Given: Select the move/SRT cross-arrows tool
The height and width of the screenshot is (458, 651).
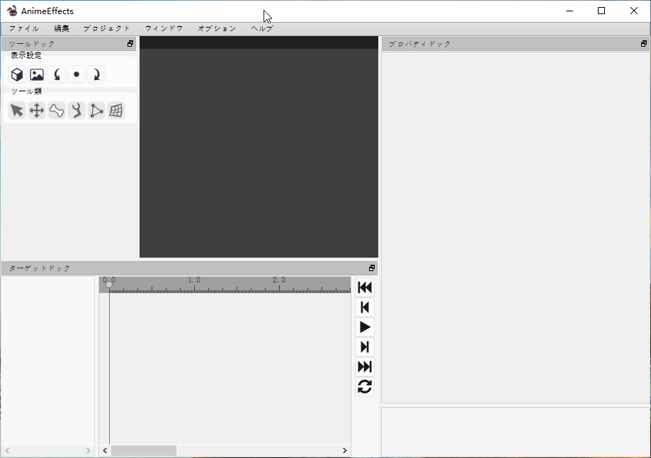Looking at the screenshot, I should pyautogui.click(x=37, y=110).
